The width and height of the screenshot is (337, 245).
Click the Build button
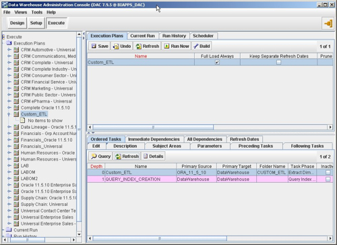[x=202, y=46]
